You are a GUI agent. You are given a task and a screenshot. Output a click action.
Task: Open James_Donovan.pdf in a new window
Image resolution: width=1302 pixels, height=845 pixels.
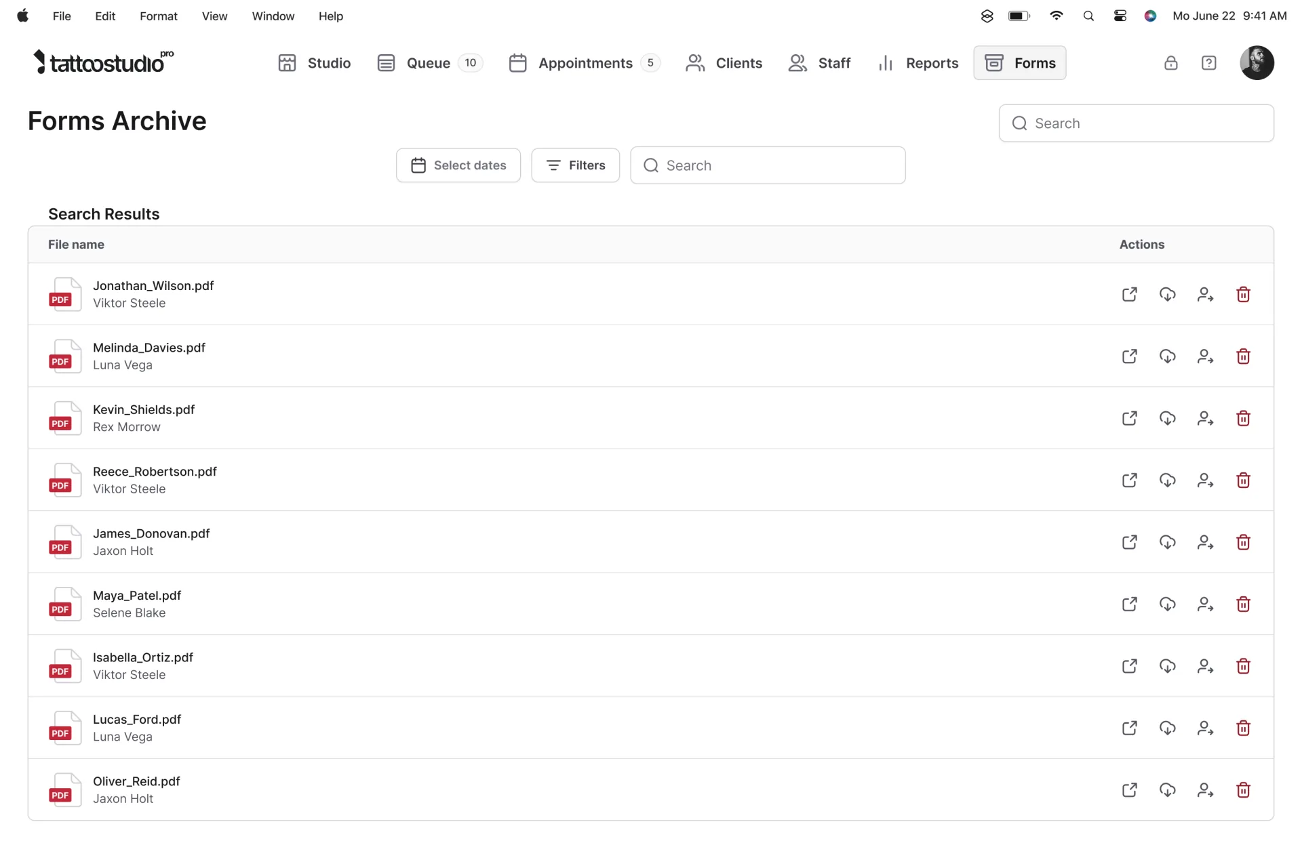coord(1129,542)
